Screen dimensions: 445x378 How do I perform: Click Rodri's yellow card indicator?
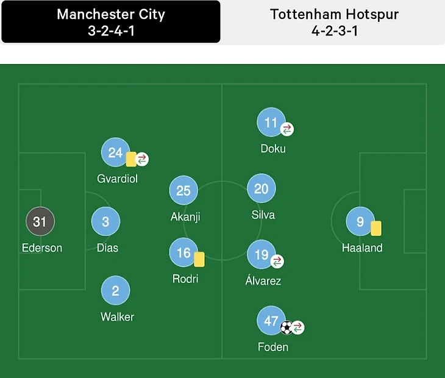(199, 259)
